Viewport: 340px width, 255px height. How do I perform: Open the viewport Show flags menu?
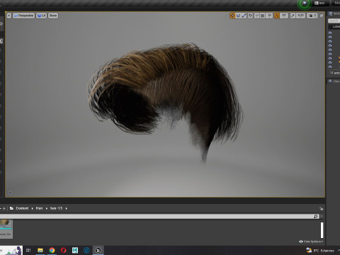click(x=53, y=16)
